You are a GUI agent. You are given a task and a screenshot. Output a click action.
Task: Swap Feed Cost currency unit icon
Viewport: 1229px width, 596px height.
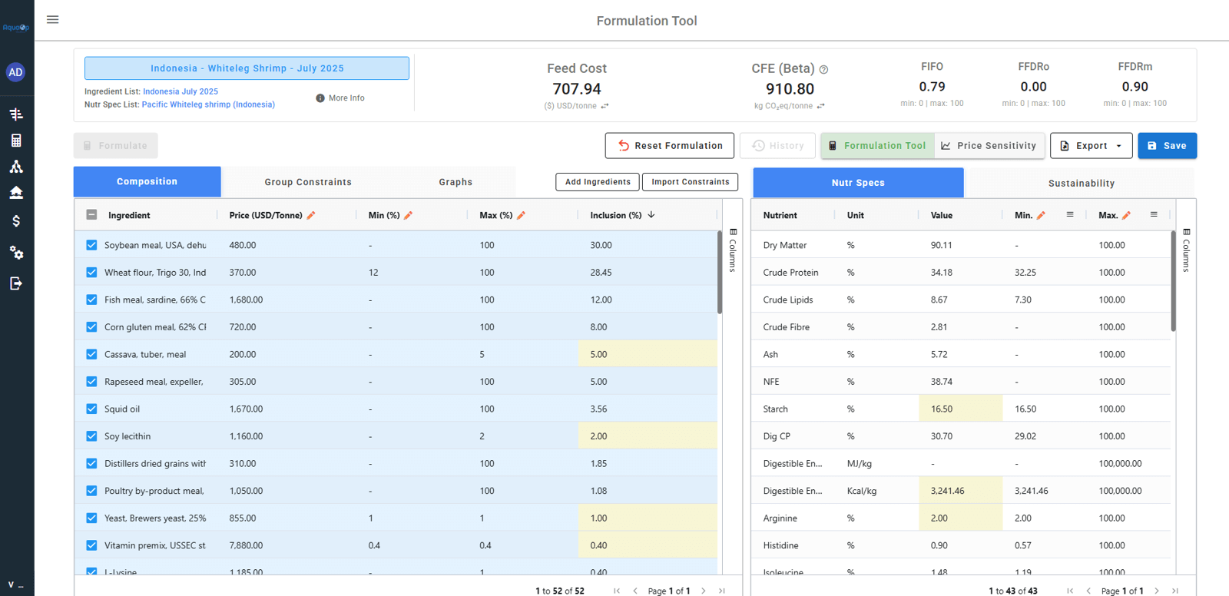click(605, 106)
